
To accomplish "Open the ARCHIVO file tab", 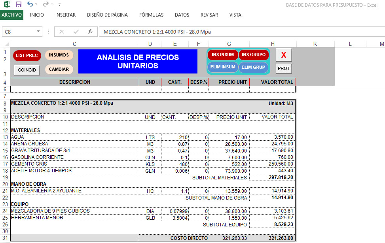I will 11,15.
